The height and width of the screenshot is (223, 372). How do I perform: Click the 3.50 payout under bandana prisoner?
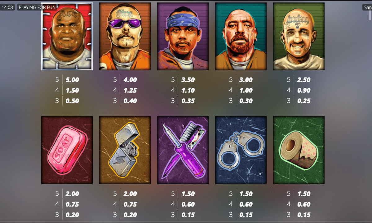pos(188,80)
